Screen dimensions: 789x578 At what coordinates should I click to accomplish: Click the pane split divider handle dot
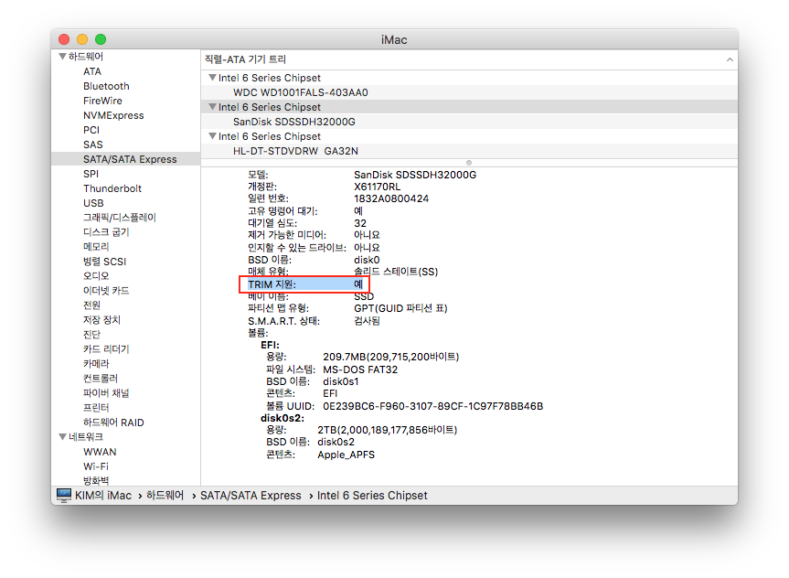[469, 163]
